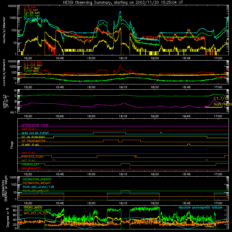Click the 17:00 tick under GOES plot
The image size is (232, 232).
pyautogui.click(x=218, y=116)
